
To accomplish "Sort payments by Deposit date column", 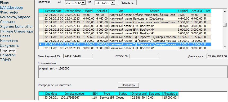I will [53, 11].
